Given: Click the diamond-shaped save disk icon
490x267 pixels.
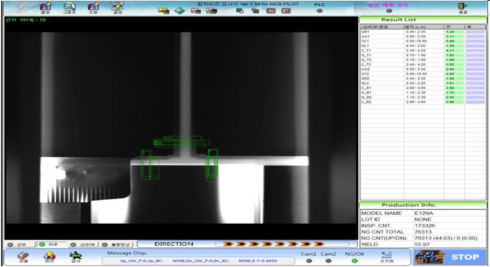Looking at the screenshot, I should click(x=179, y=11).
